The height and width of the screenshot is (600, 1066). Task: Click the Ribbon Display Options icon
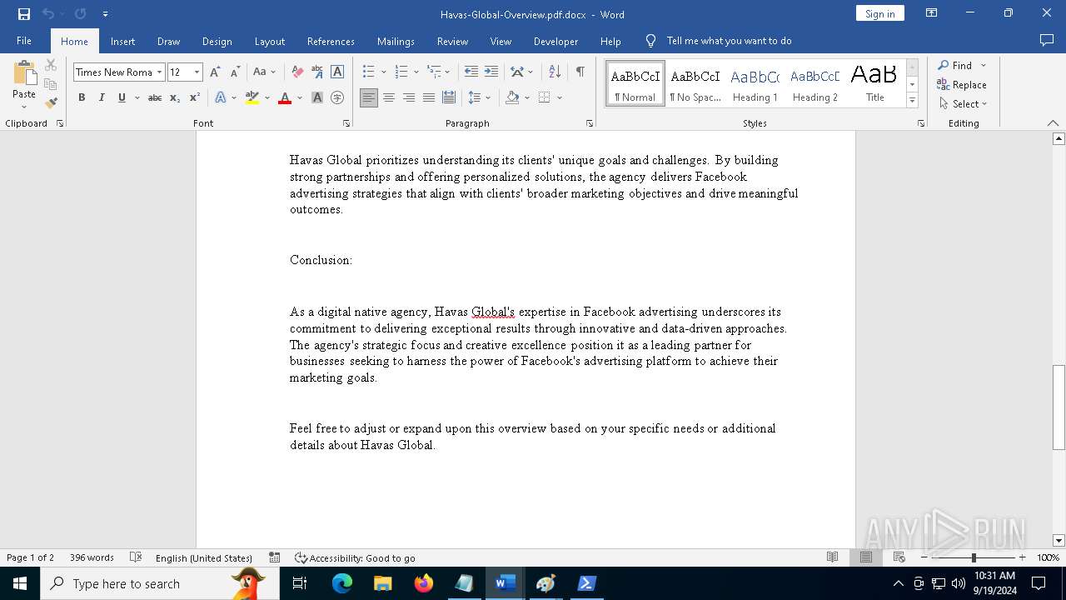click(x=932, y=13)
